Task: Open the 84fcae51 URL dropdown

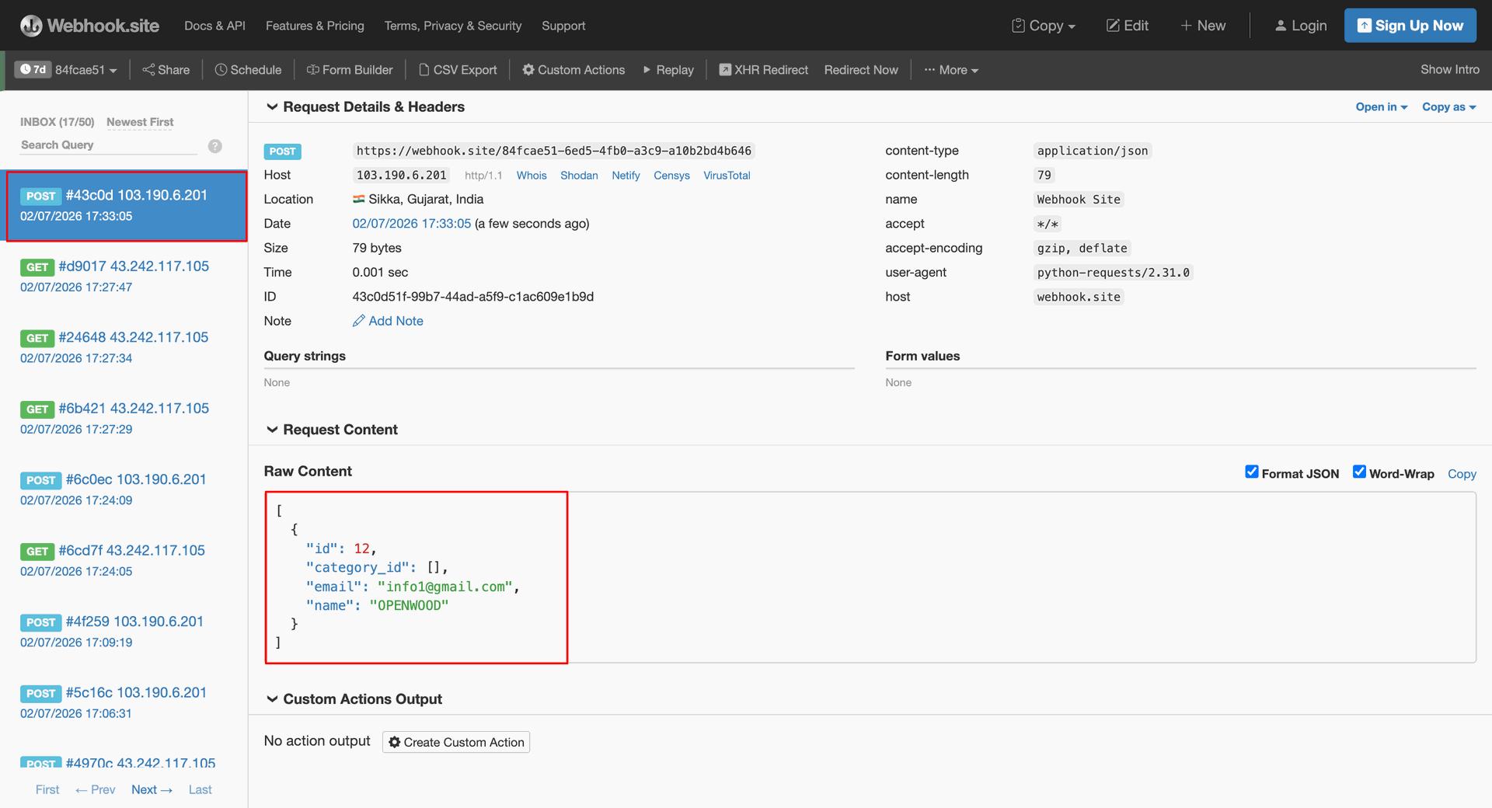Action: coord(85,70)
